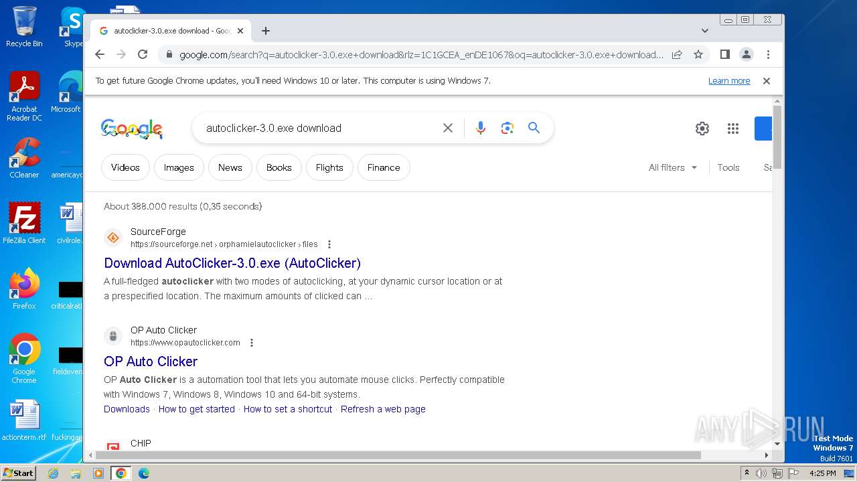This screenshot has width=857, height=482.
Task: Open How to get started sitelink
Action: (x=197, y=409)
